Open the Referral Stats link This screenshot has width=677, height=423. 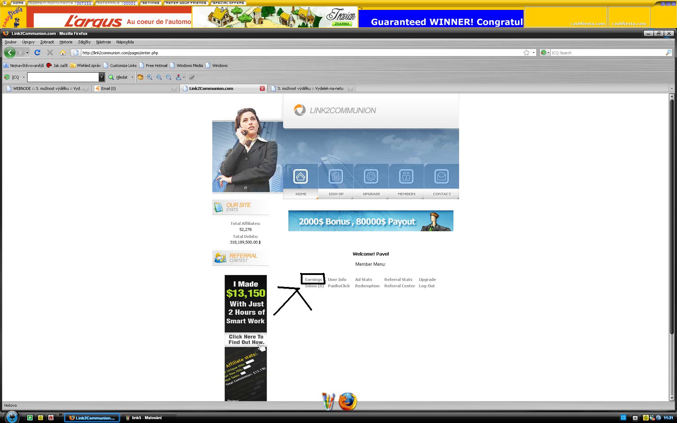(398, 280)
